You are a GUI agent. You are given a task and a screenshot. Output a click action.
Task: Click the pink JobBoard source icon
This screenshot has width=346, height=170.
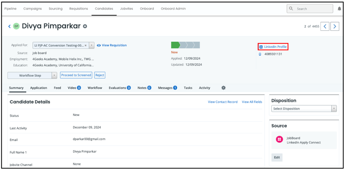[279, 140]
